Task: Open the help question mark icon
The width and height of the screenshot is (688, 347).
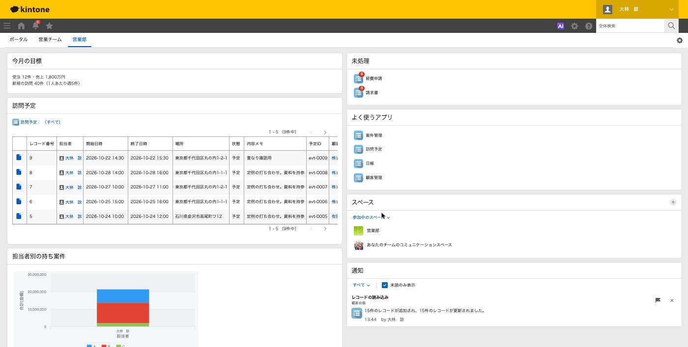Action: [x=589, y=26]
